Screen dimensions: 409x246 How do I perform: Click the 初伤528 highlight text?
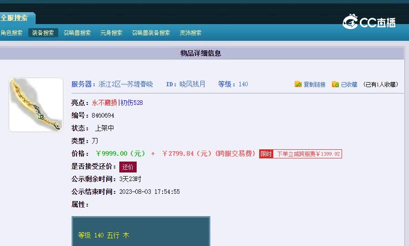coord(132,103)
